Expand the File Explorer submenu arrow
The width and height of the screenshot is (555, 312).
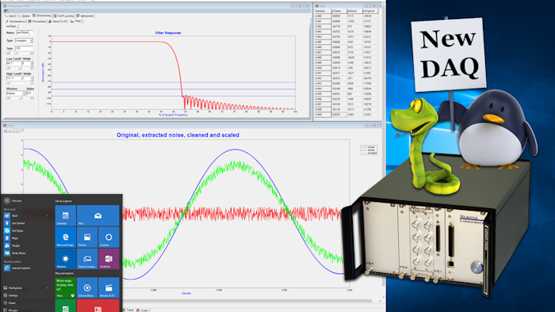[47, 288]
